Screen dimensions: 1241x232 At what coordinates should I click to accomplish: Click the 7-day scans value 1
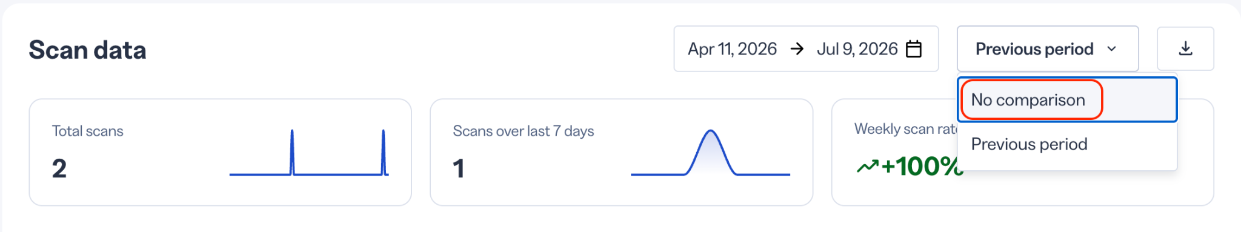(459, 168)
